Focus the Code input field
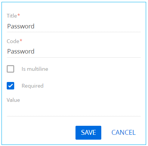 click(x=74, y=51)
